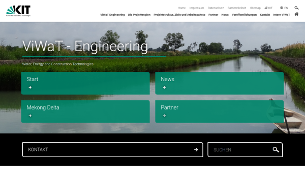Click Water, Energy and Construction Technologies subtitle
The image size is (305, 190).
coord(58,64)
